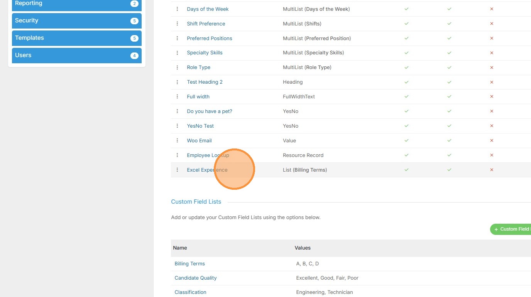Open the YesNo Test custom field

point(200,126)
